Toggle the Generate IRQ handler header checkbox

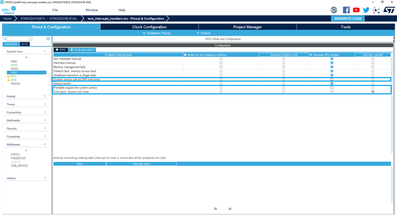[x=311, y=55]
